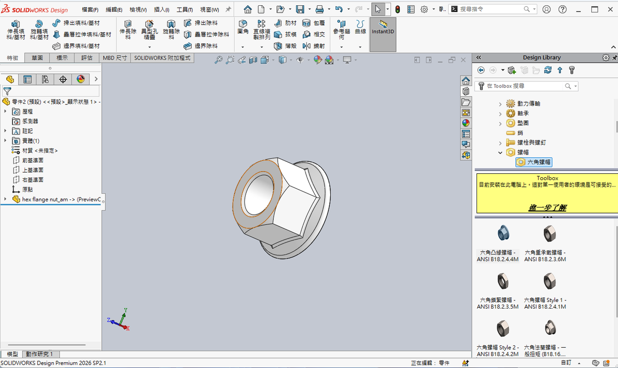The width and height of the screenshot is (618, 368).
Task: Click the 在 Toolbox 搜尋 search field
Action: click(x=526, y=86)
